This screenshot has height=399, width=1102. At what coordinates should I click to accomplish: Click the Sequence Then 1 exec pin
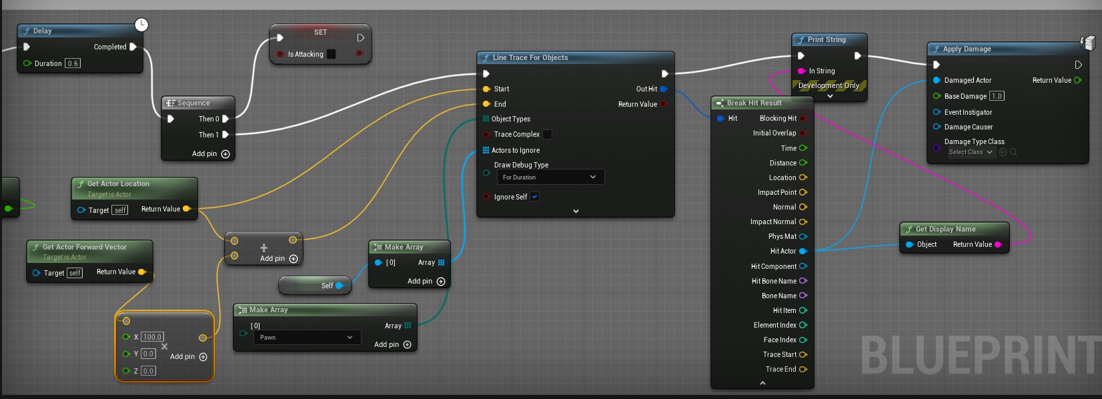(225, 135)
